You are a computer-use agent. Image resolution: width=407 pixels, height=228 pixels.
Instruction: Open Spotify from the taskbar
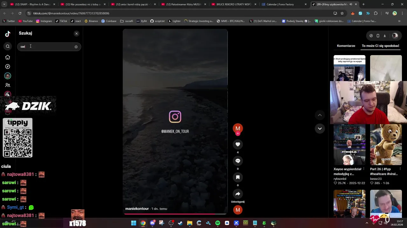pos(217,223)
